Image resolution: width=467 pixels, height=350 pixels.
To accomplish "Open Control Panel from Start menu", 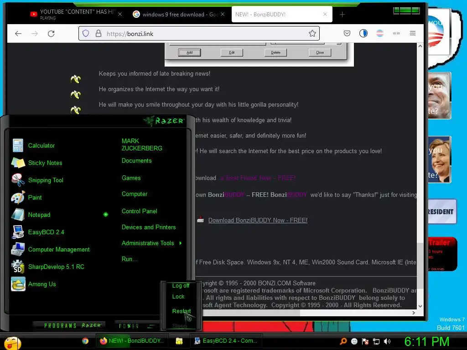I will point(140,211).
